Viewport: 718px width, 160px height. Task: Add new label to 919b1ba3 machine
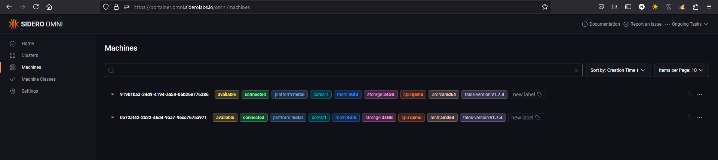[x=528, y=95]
